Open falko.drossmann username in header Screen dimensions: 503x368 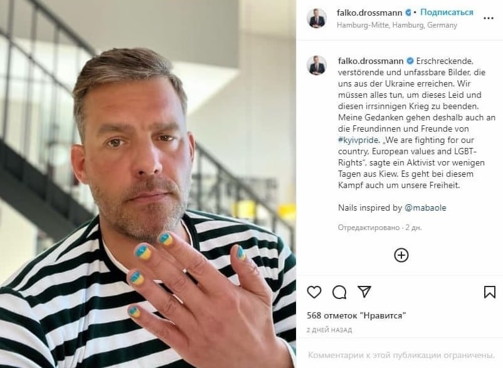click(x=369, y=13)
